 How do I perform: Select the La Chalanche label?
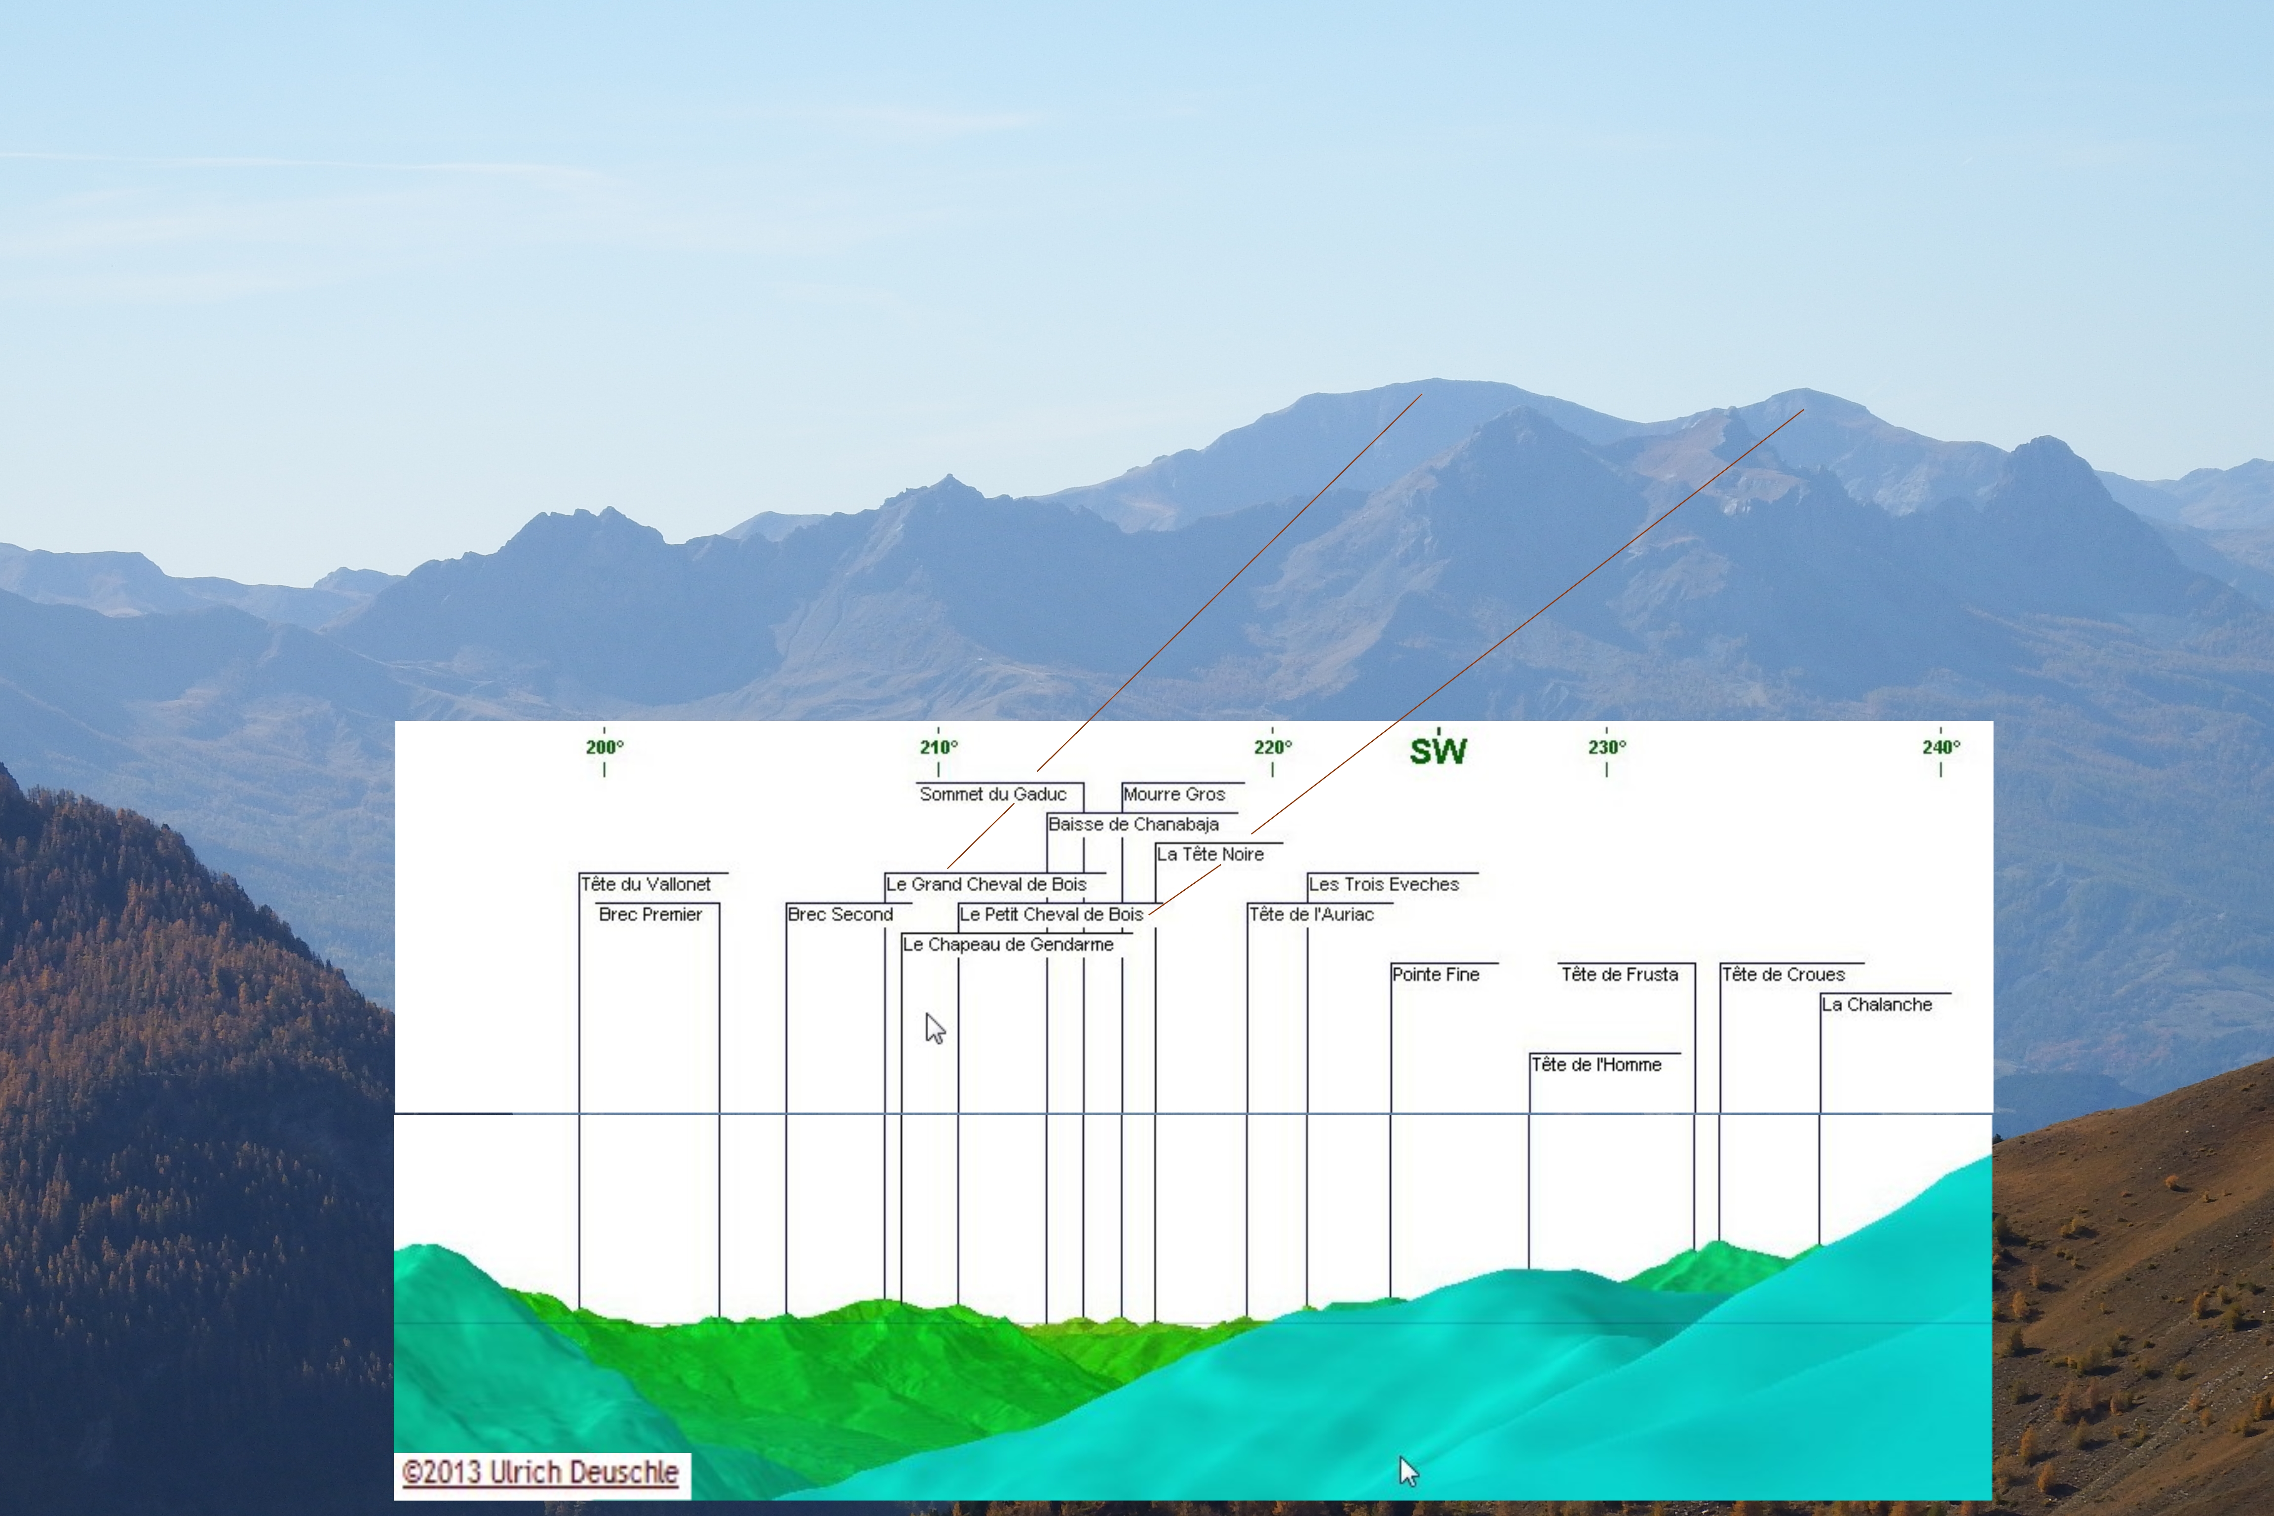click(1877, 1004)
